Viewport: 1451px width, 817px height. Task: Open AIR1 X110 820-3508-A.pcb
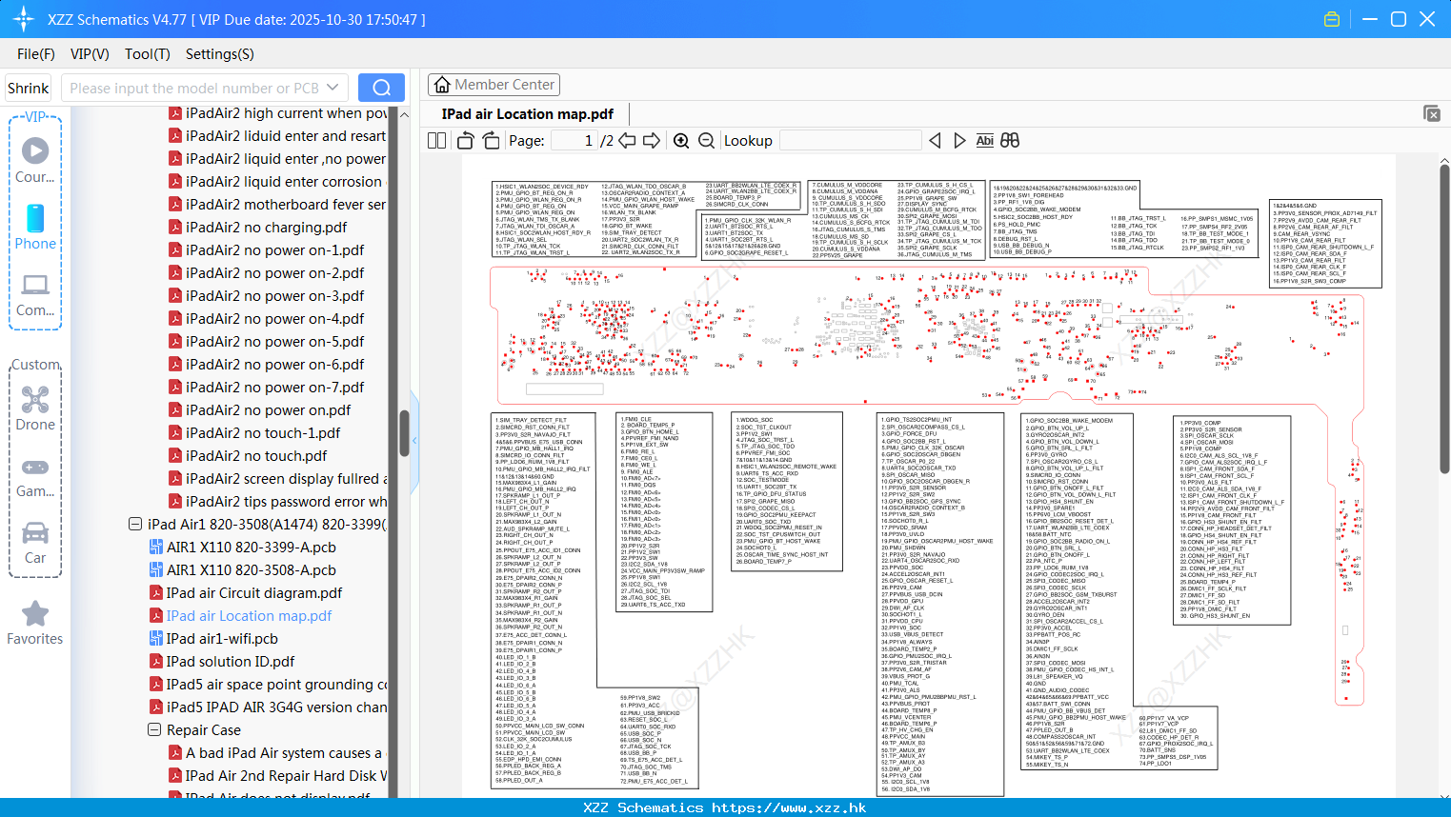tap(251, 569)
